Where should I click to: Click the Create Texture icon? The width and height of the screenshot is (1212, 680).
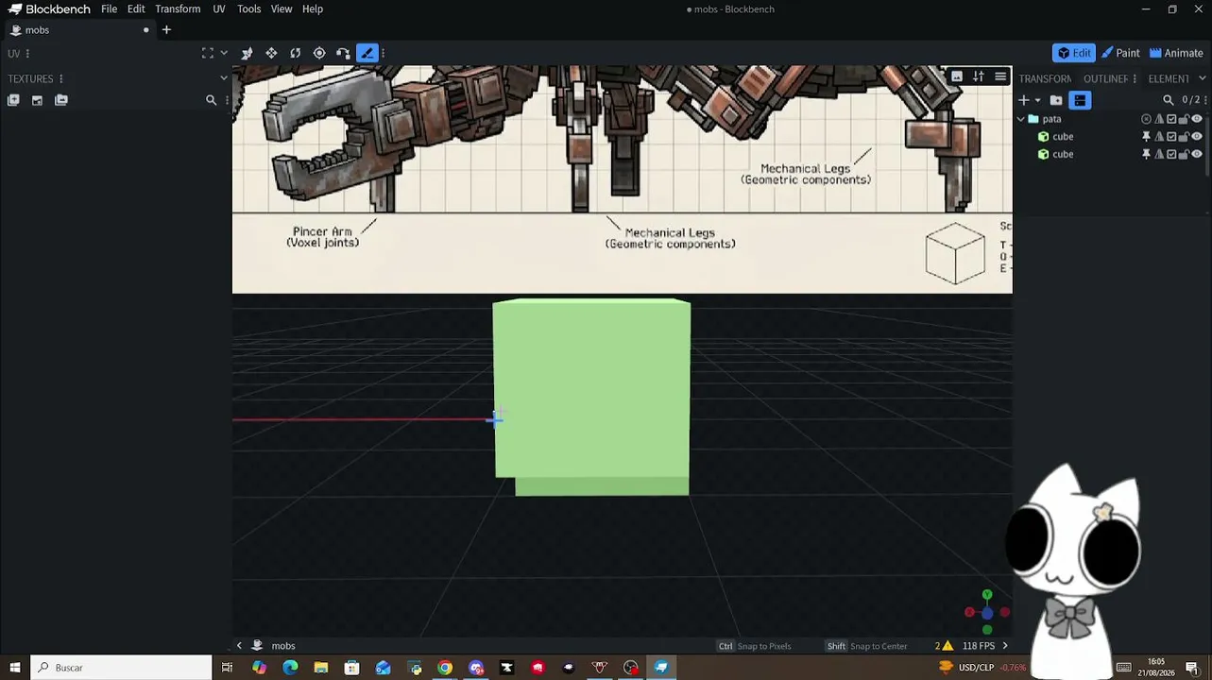(x=13, y=100)
